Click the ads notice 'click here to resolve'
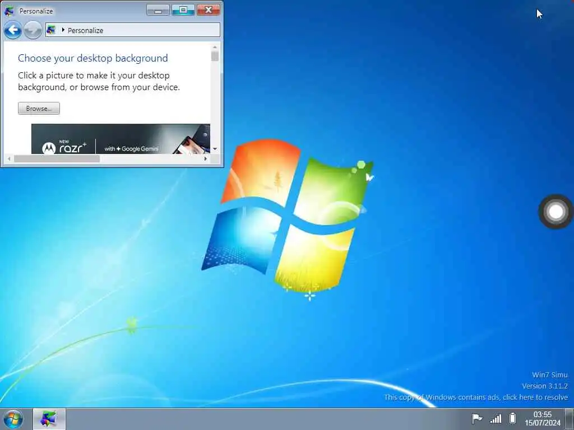574x430 pixels. pos(535,397)
